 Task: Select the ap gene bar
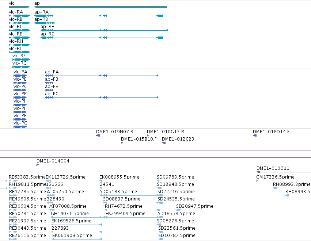point(100,7)
